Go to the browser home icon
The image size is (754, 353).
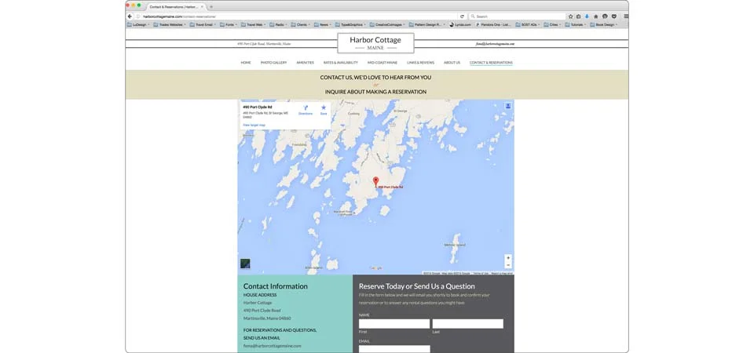596,16
